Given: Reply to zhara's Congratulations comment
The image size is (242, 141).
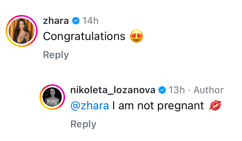Looking at the screenshot, I should tap(56, 55).
